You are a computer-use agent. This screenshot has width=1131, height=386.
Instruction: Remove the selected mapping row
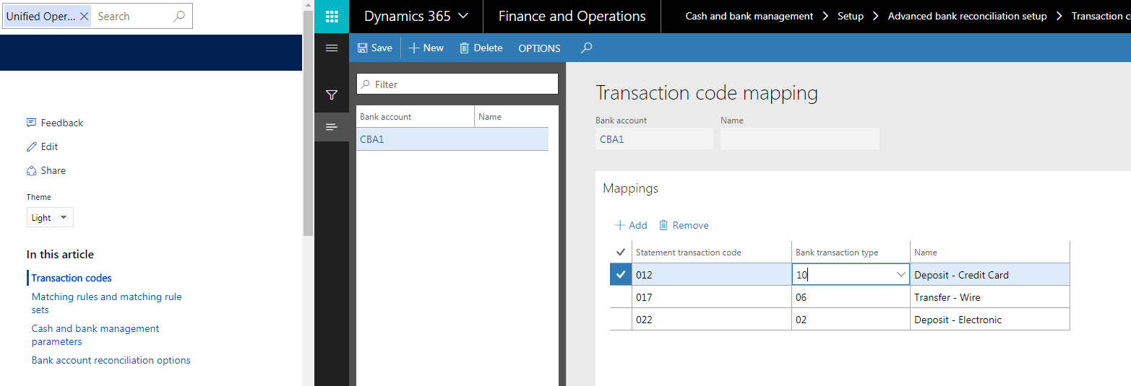click(x=683, y=225)
